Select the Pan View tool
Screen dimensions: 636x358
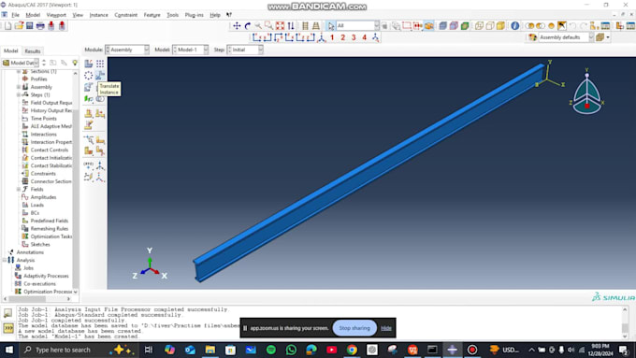[x=237, y=26]
